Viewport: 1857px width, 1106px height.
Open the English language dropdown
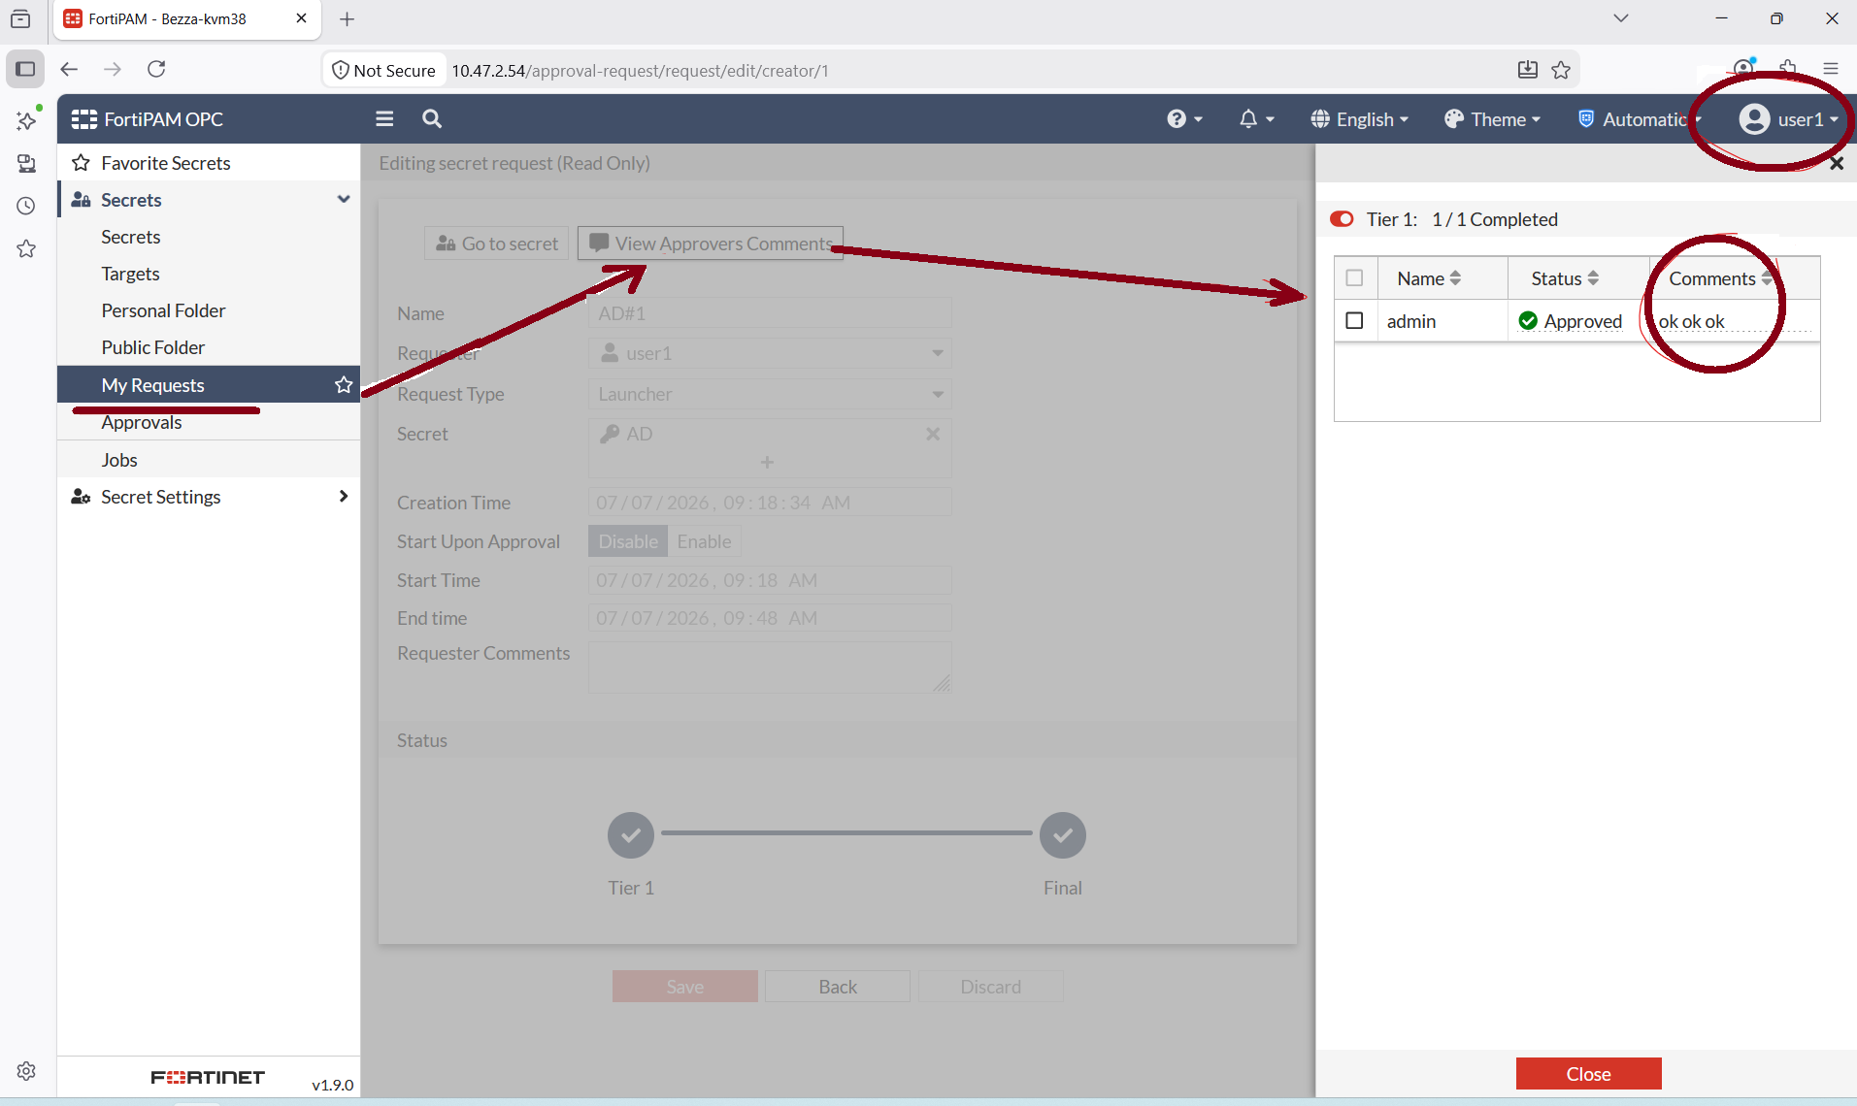(1359, 119)
